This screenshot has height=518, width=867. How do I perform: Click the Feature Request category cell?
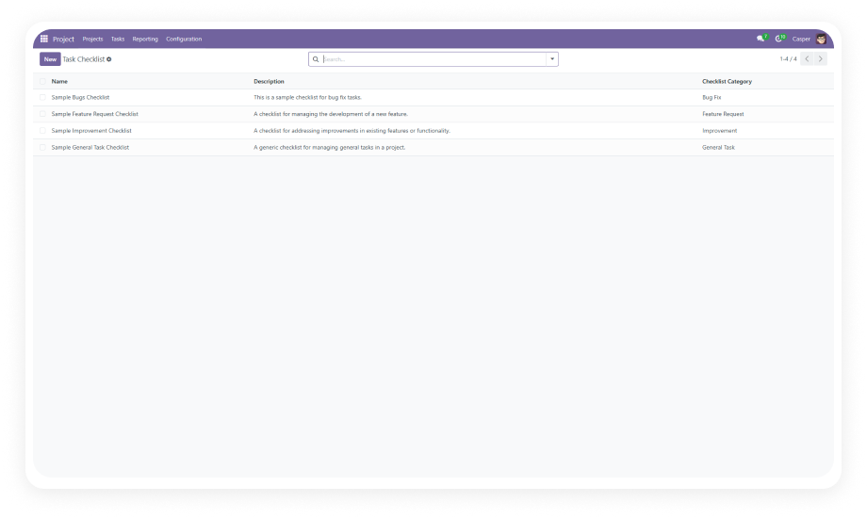(x=723, y=114)
